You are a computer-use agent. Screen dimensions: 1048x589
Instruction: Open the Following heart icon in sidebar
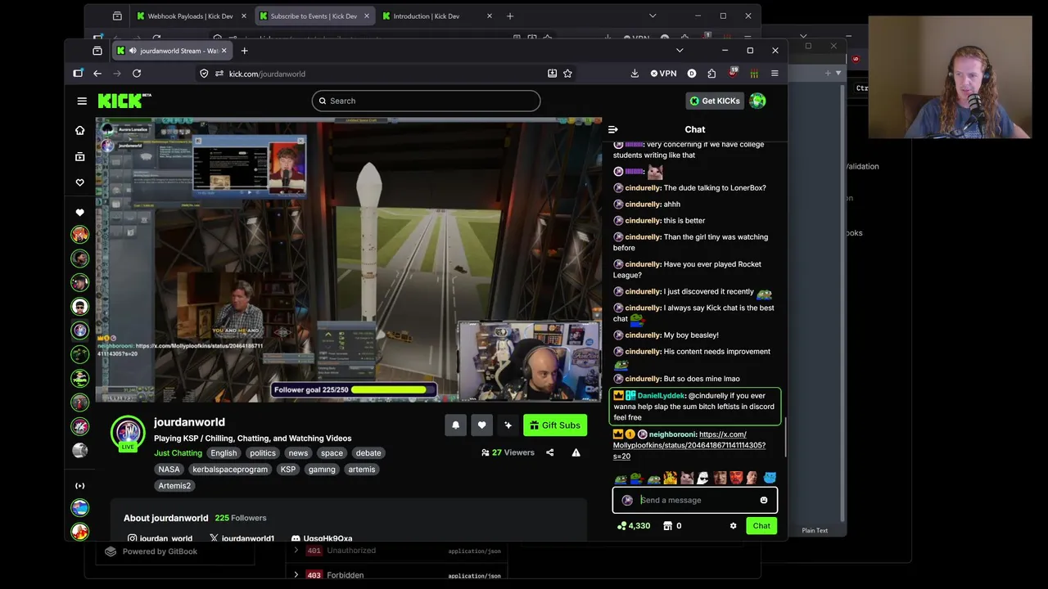pyautogui.click(x=79, y=182)
